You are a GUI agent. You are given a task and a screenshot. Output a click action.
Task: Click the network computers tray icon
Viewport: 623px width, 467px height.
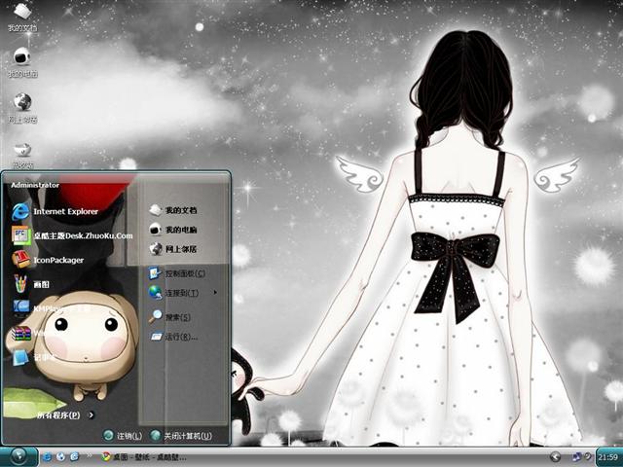(576, 457)
